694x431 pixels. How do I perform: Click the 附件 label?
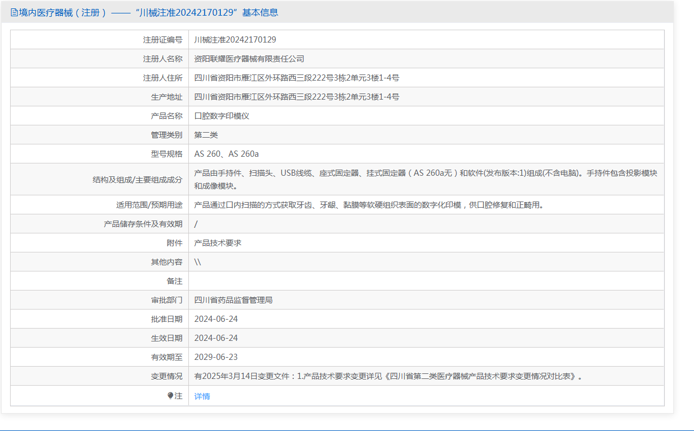(x=174, y=243)
